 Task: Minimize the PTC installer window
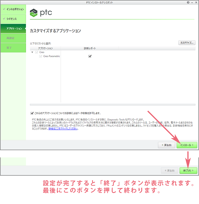[192, 3]
